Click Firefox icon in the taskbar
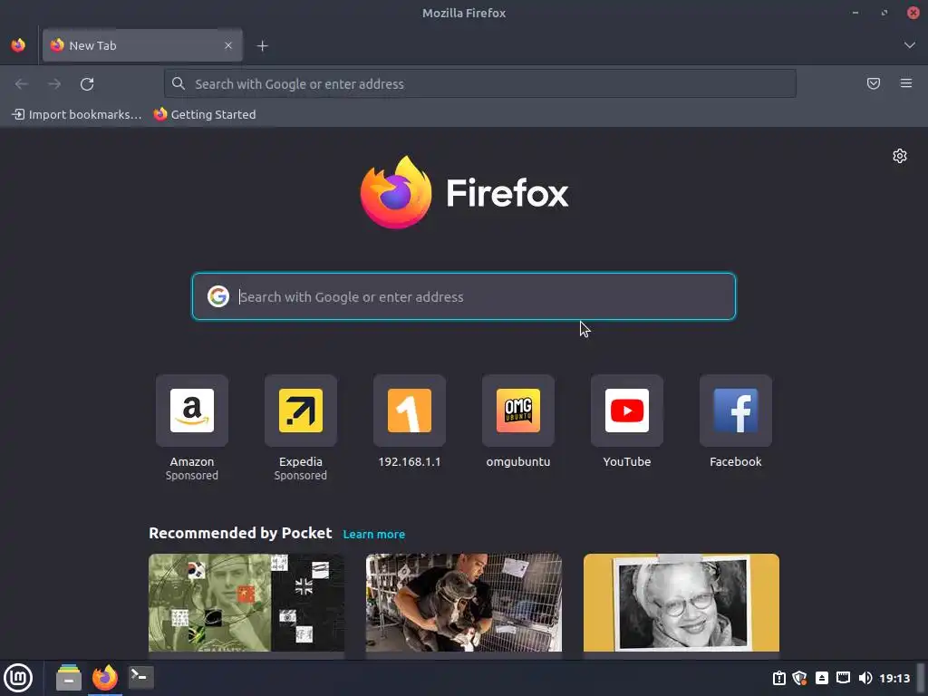 pyautogui.click(x=105, y=678)
